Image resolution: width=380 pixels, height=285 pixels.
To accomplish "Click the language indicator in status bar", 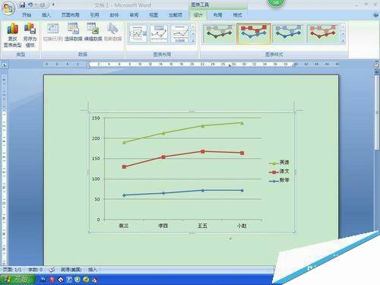I will 71,270.
